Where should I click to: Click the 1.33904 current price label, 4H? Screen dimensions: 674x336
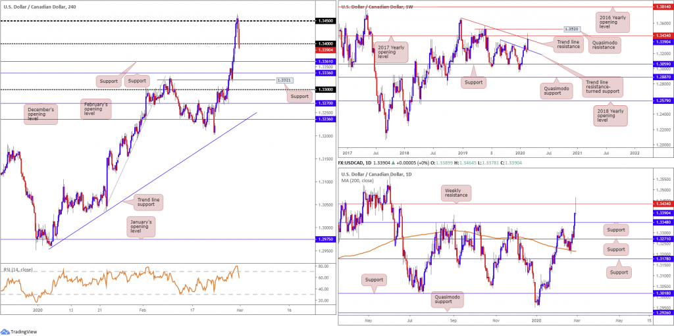(x=324, y=50)
